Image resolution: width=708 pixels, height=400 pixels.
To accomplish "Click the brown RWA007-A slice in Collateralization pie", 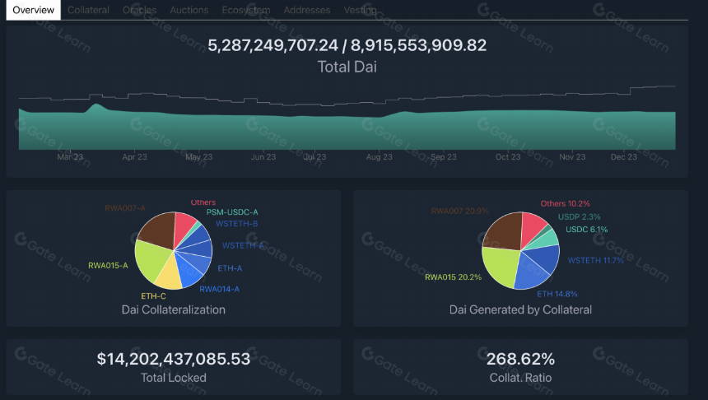I will (158, 230).
